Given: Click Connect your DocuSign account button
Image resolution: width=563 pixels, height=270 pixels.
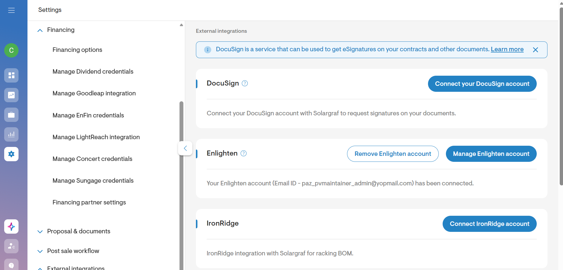Looking at the screenshot, I should click(x=482, y=84).
